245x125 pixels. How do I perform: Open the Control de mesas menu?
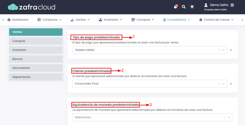(x=216, y=20)
